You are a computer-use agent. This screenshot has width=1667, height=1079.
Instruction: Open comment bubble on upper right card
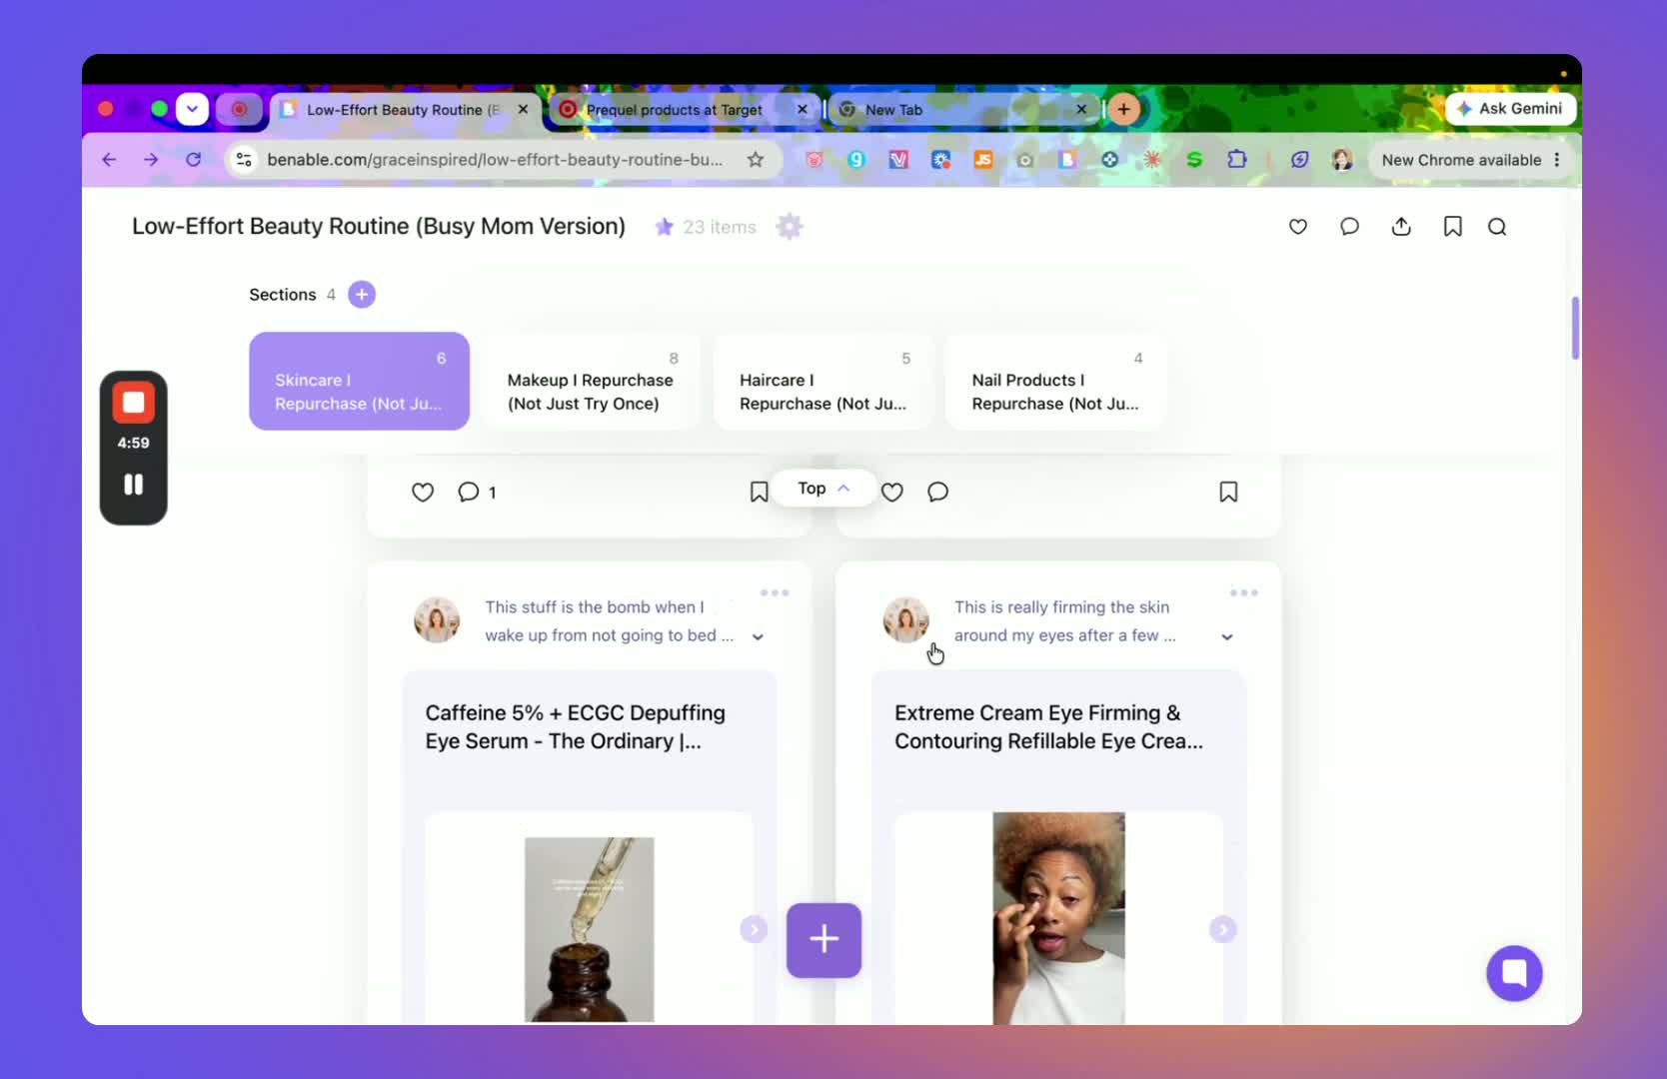pyautogui.click(x=937, y=492)
